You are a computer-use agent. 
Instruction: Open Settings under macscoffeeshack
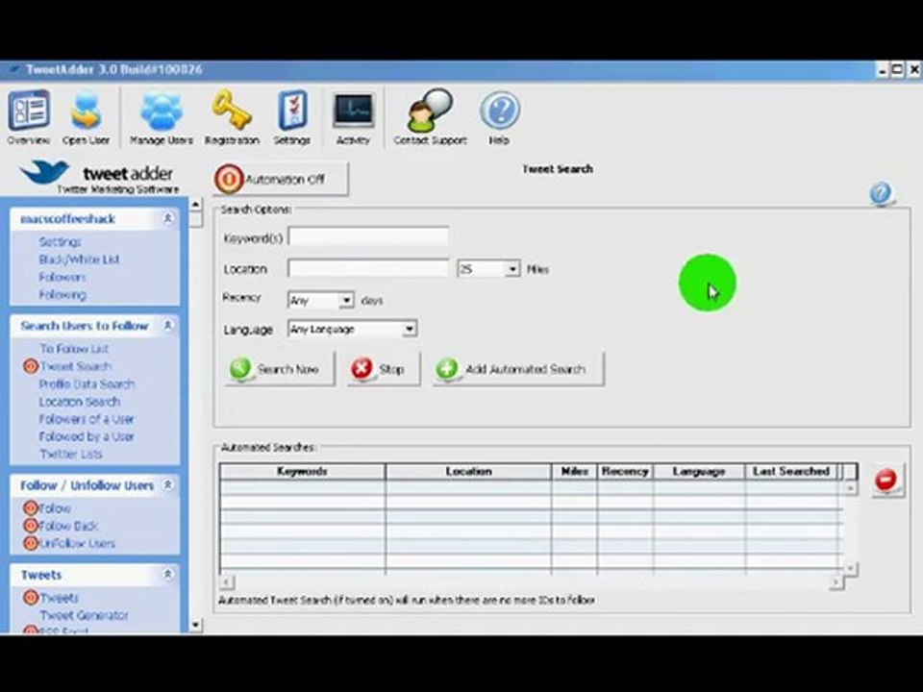coord(60,241)
